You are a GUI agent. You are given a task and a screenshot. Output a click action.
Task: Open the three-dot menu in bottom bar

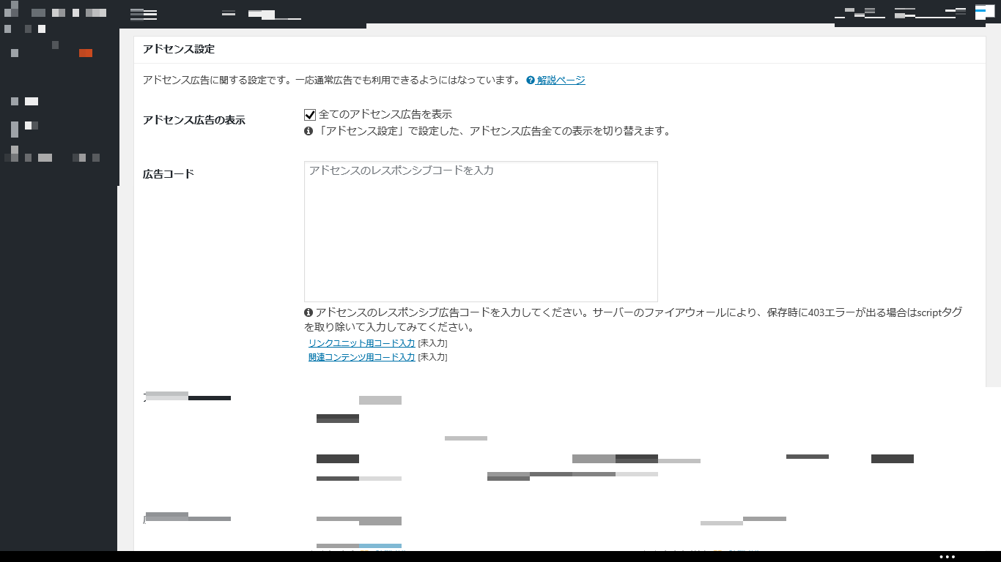tap(948, 557)
